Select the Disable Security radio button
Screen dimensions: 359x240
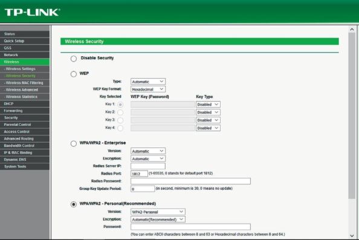(x=74, y=59)
